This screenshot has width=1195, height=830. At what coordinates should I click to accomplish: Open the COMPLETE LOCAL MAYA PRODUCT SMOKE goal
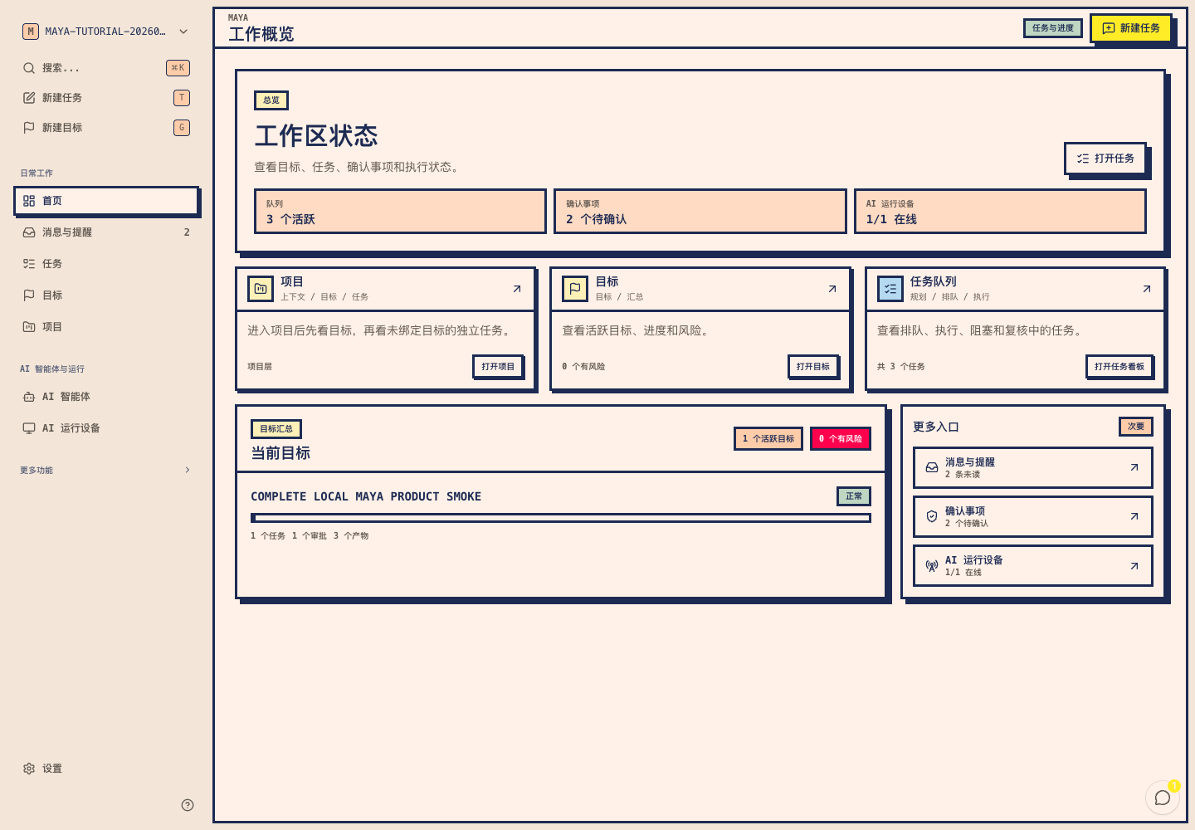pyautogui.click(x=366, y=496)
